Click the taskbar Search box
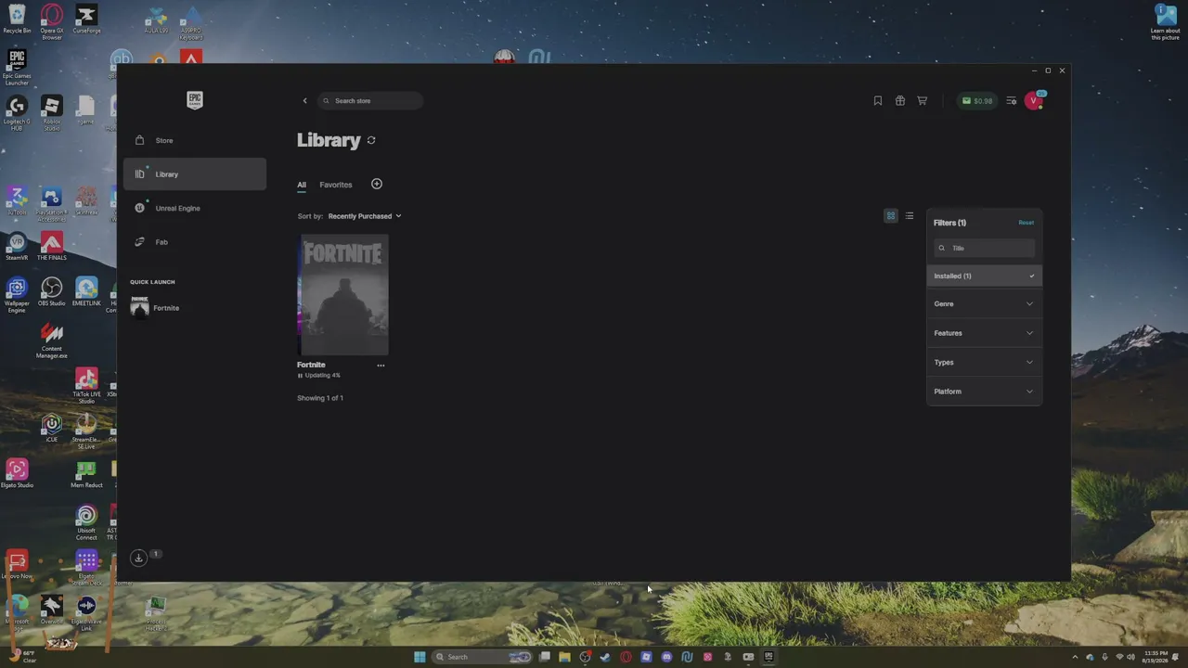The image size is (1188, 668). pos(483,657)
